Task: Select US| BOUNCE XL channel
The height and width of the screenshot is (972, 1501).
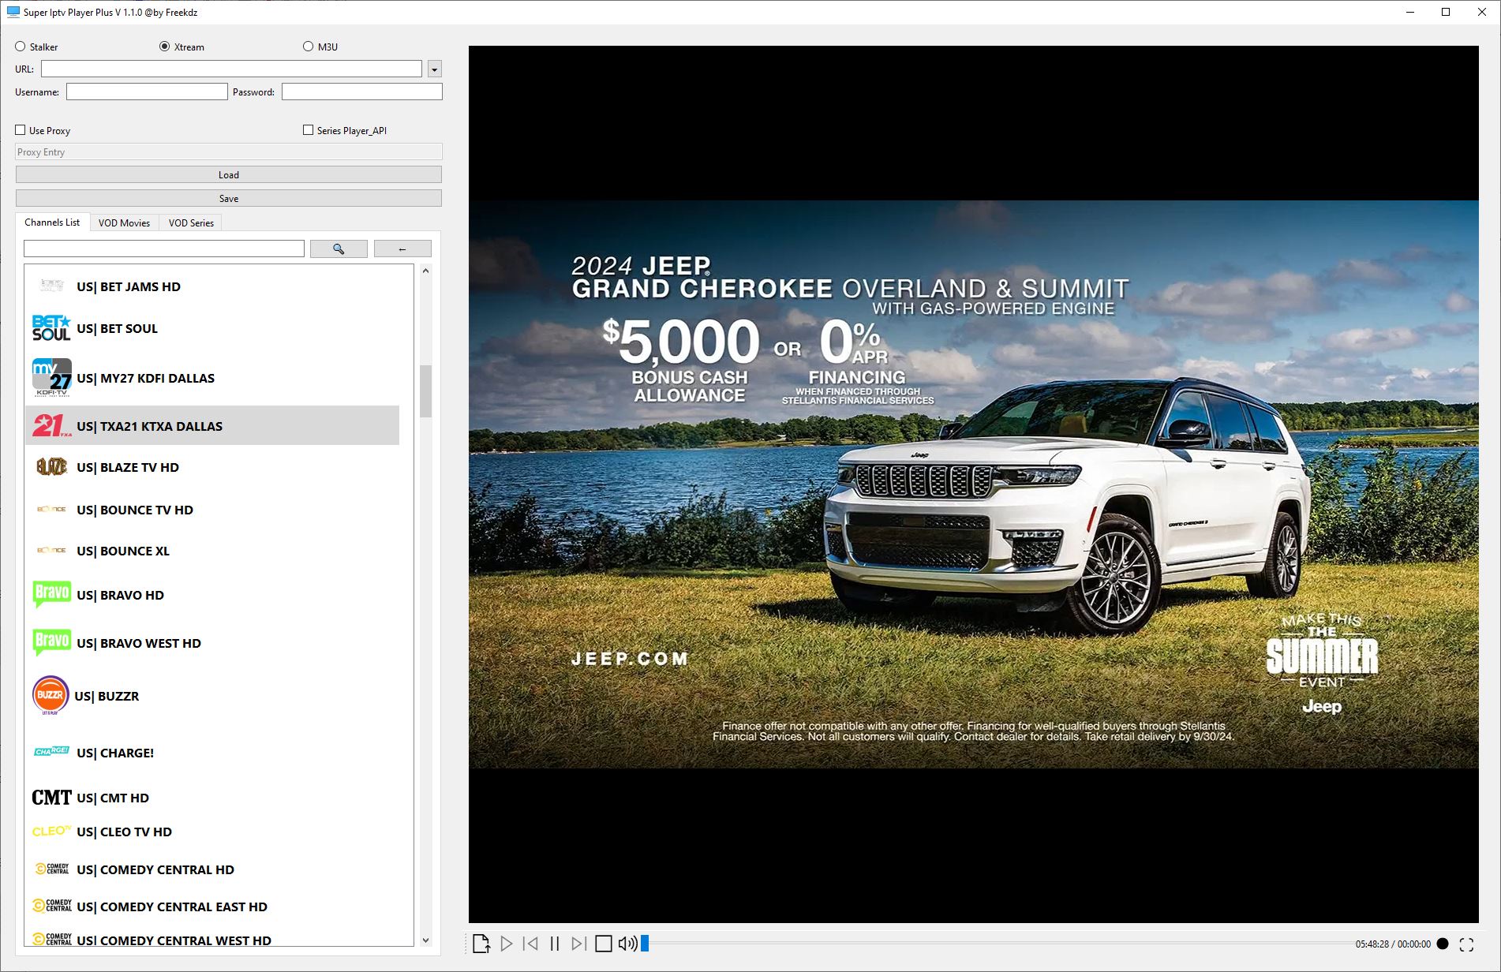Action: (x=212, y=551)
